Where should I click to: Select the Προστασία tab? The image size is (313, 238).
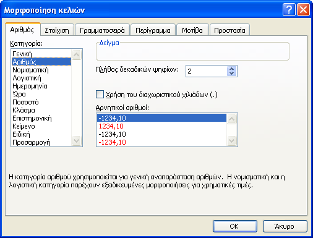coord(229,30)
